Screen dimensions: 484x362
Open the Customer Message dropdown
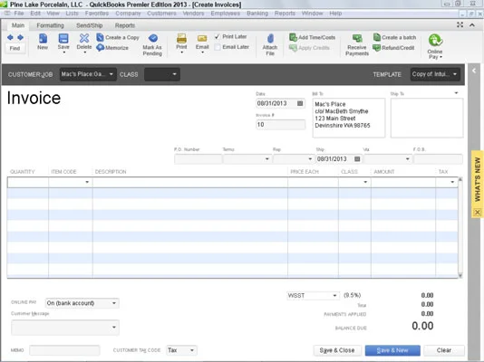click(x=114, y=328)
